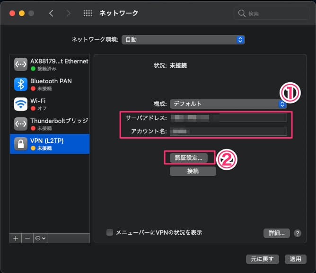Click the 適用 apply button

[x=295, y=259]
